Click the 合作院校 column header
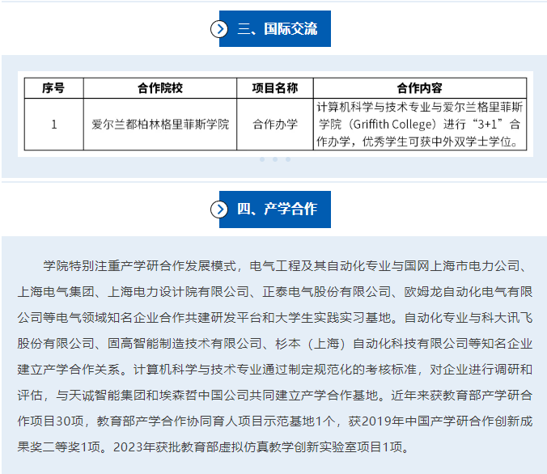The image size is (547, 474). (x=160, y=88)
